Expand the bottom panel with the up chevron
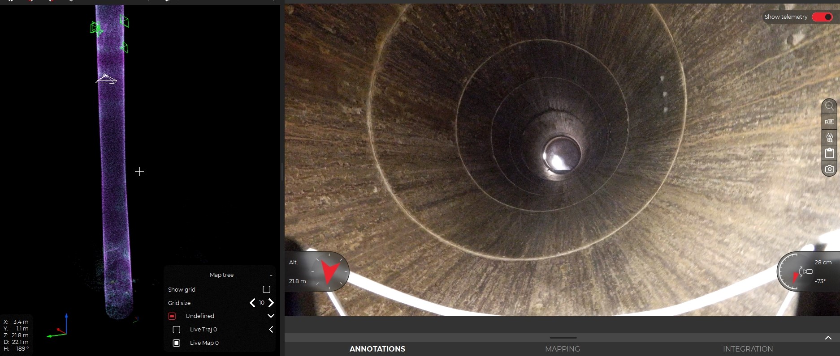Image resolution: width=840 pixels, height=356 pixels. pyautogui.click(x=828, y=338)
